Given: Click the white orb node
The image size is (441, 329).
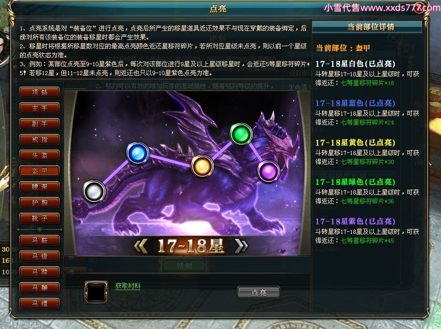Looking at the screenshot, I should pos(94,191).
